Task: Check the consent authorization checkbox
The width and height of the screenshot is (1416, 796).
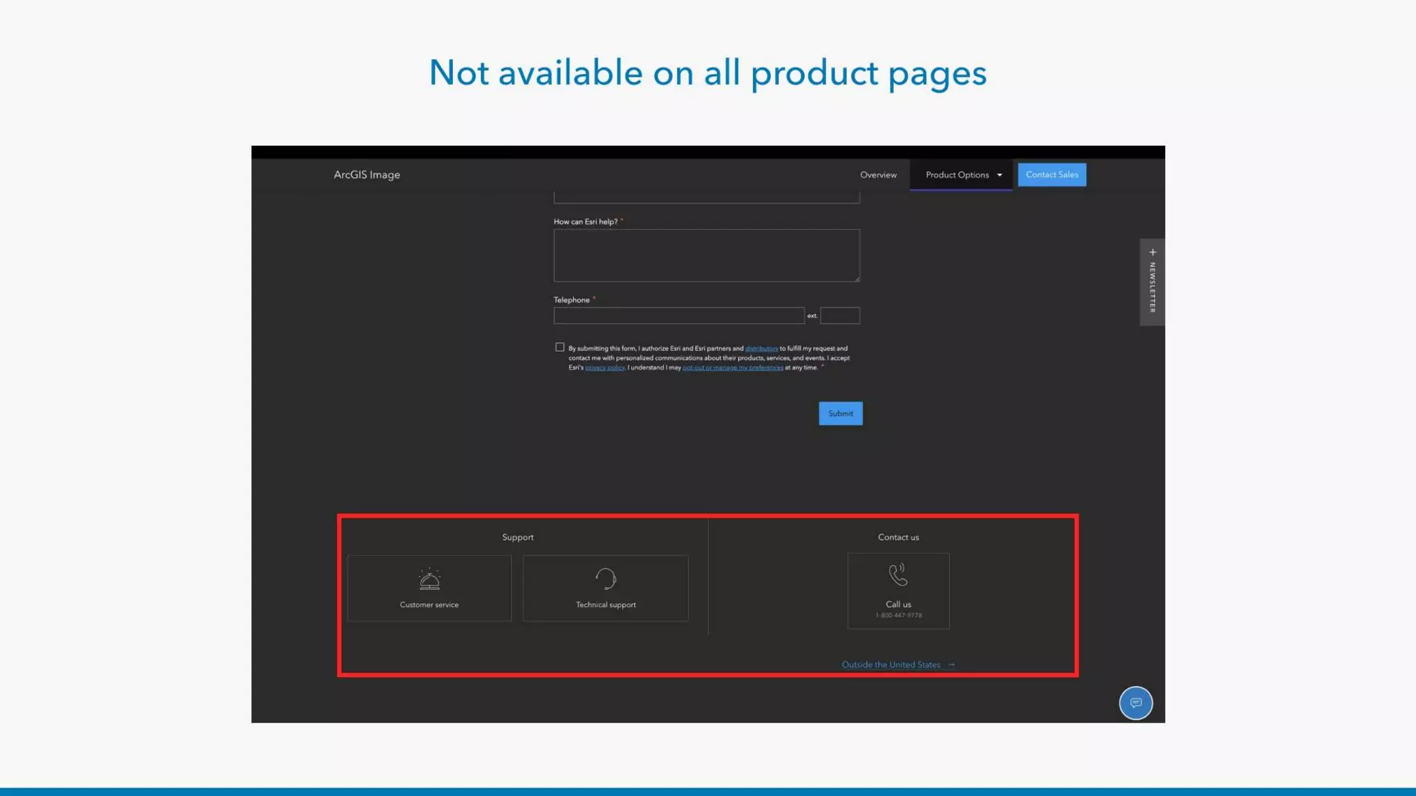Action: [x=559, y=348]
